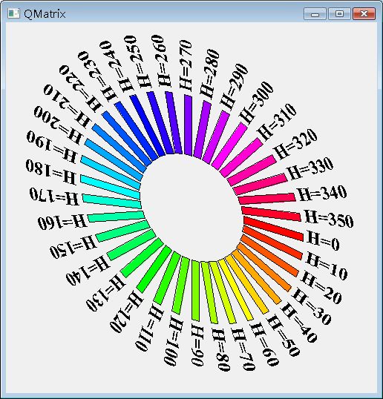Image resolution: width=383 pixels, height=399 pixels.
Task: Click the H=200 text label
Action: click(x=58, y=124)
